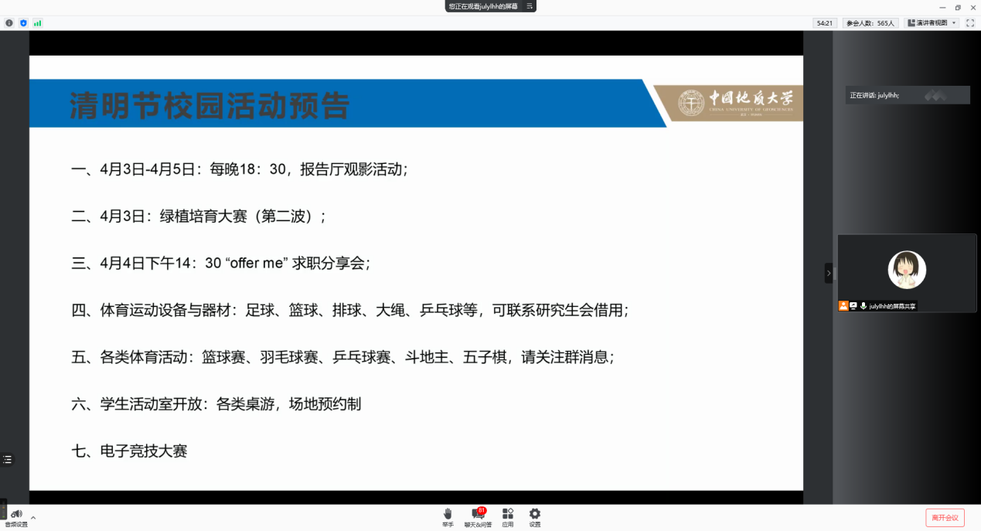The width and height of the screenshot is (981, 531).
Task: Click the red 离开会议 leave meeting button
Action: [x=945, y=517]
